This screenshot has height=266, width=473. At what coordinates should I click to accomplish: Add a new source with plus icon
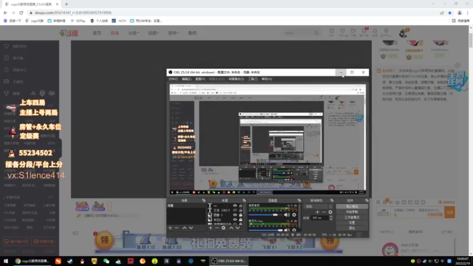coord(210,228)
